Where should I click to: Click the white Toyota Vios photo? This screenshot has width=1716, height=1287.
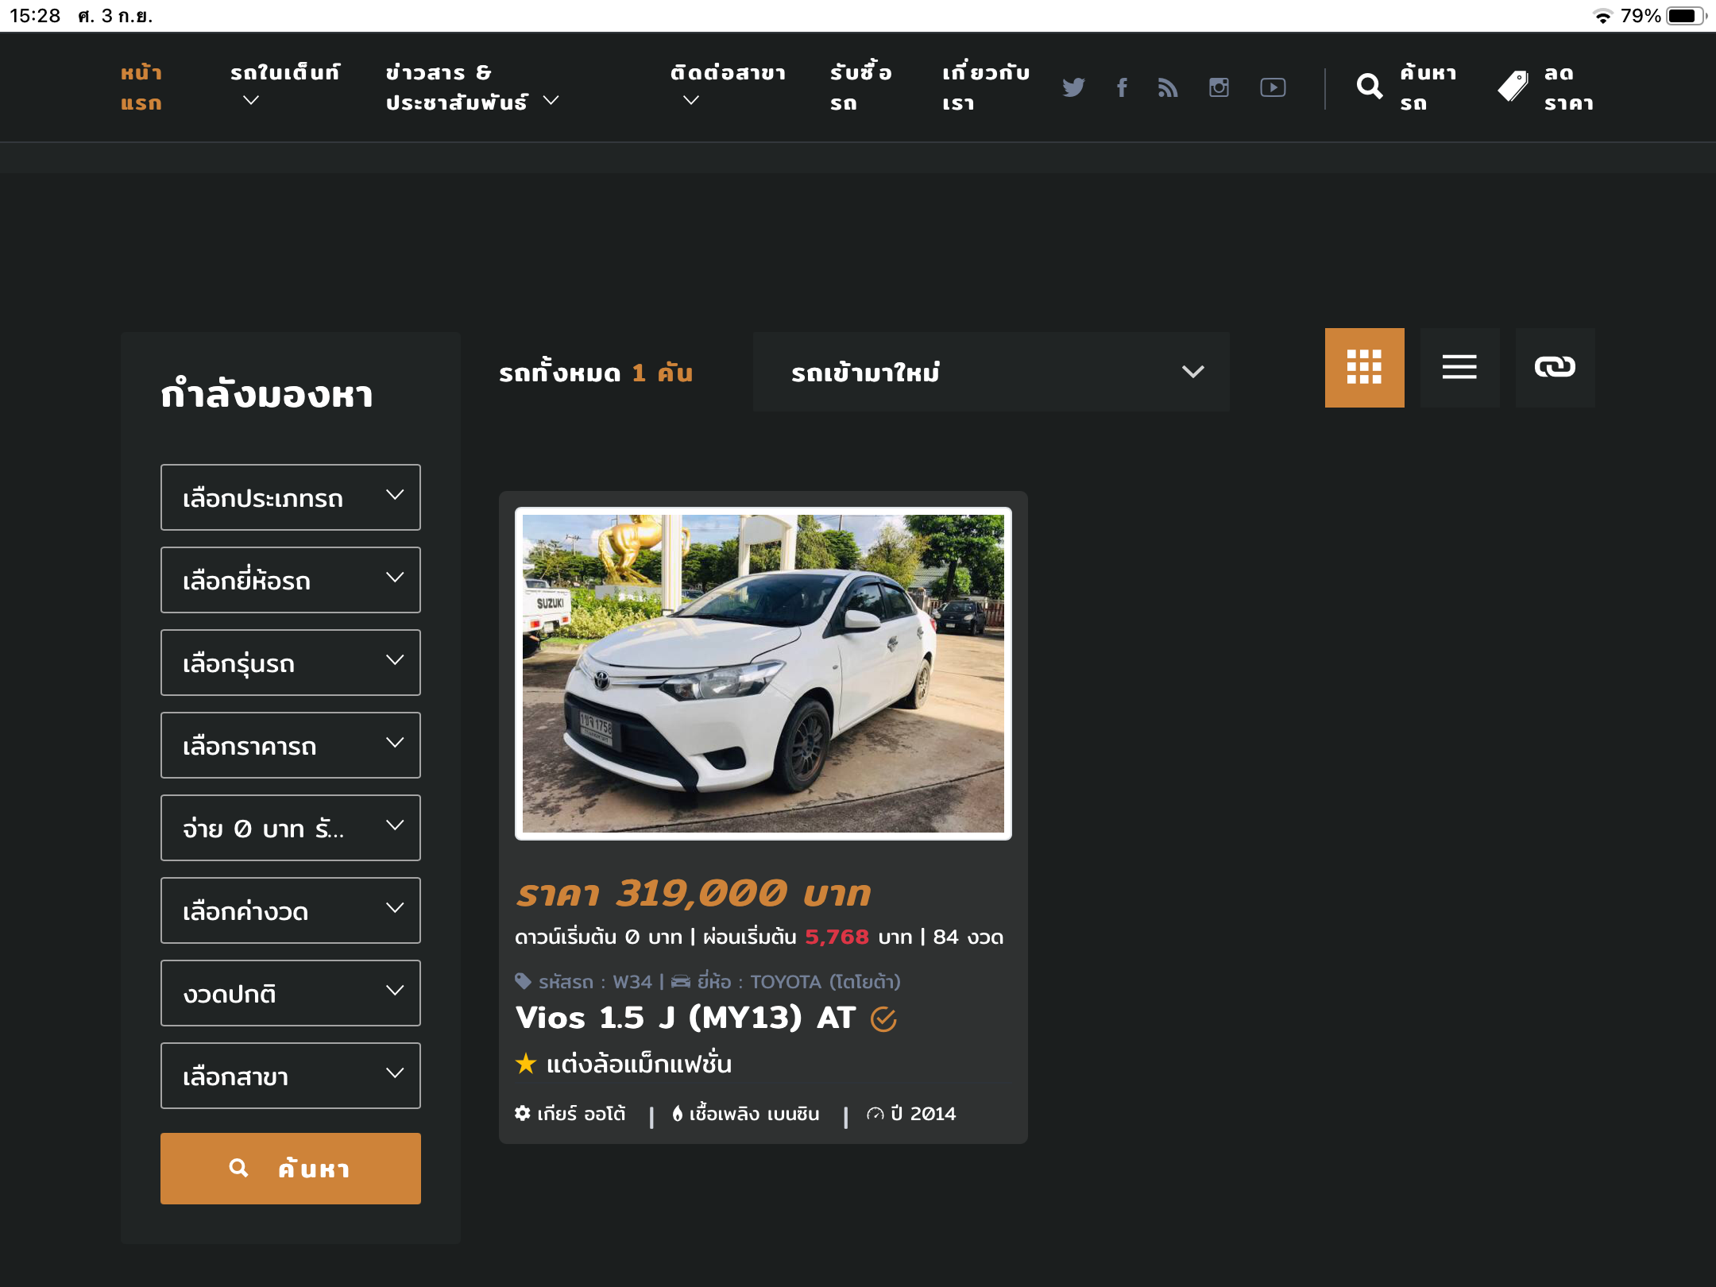point(763,674)
